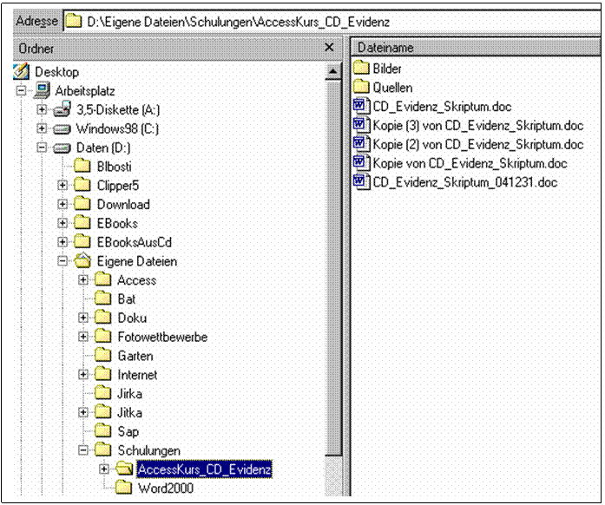The height and width of the screenshot is (505, 605).
Task: Select the highlighted AccessKurs_CD_Evidenz label
Action: [x=205, y=469]
